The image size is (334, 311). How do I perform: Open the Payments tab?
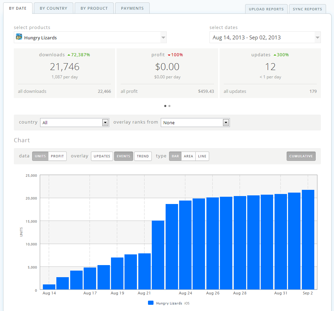tap(132, 8)
